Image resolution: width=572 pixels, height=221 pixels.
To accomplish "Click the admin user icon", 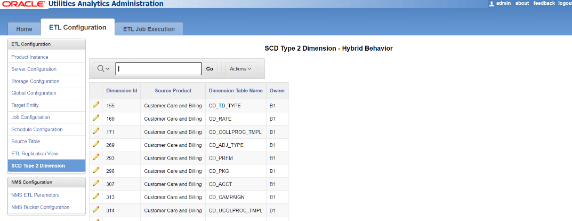I will 492,3.
